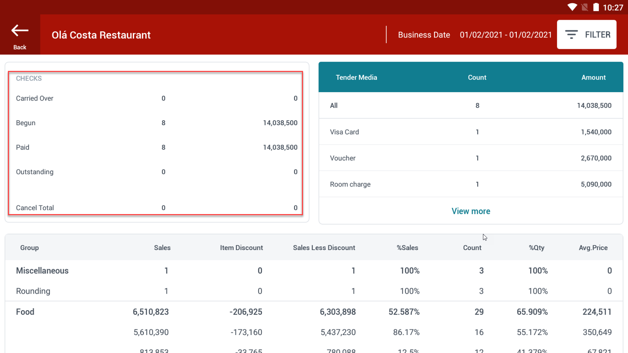Select the Voucher tender row

470,158
